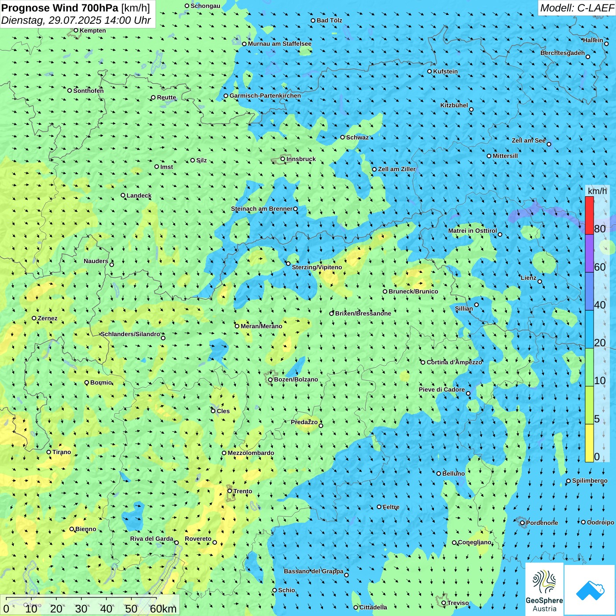Screen dimensions: 616x616
Task: Click the Spilimbergo label
Action: coord(590,480)
